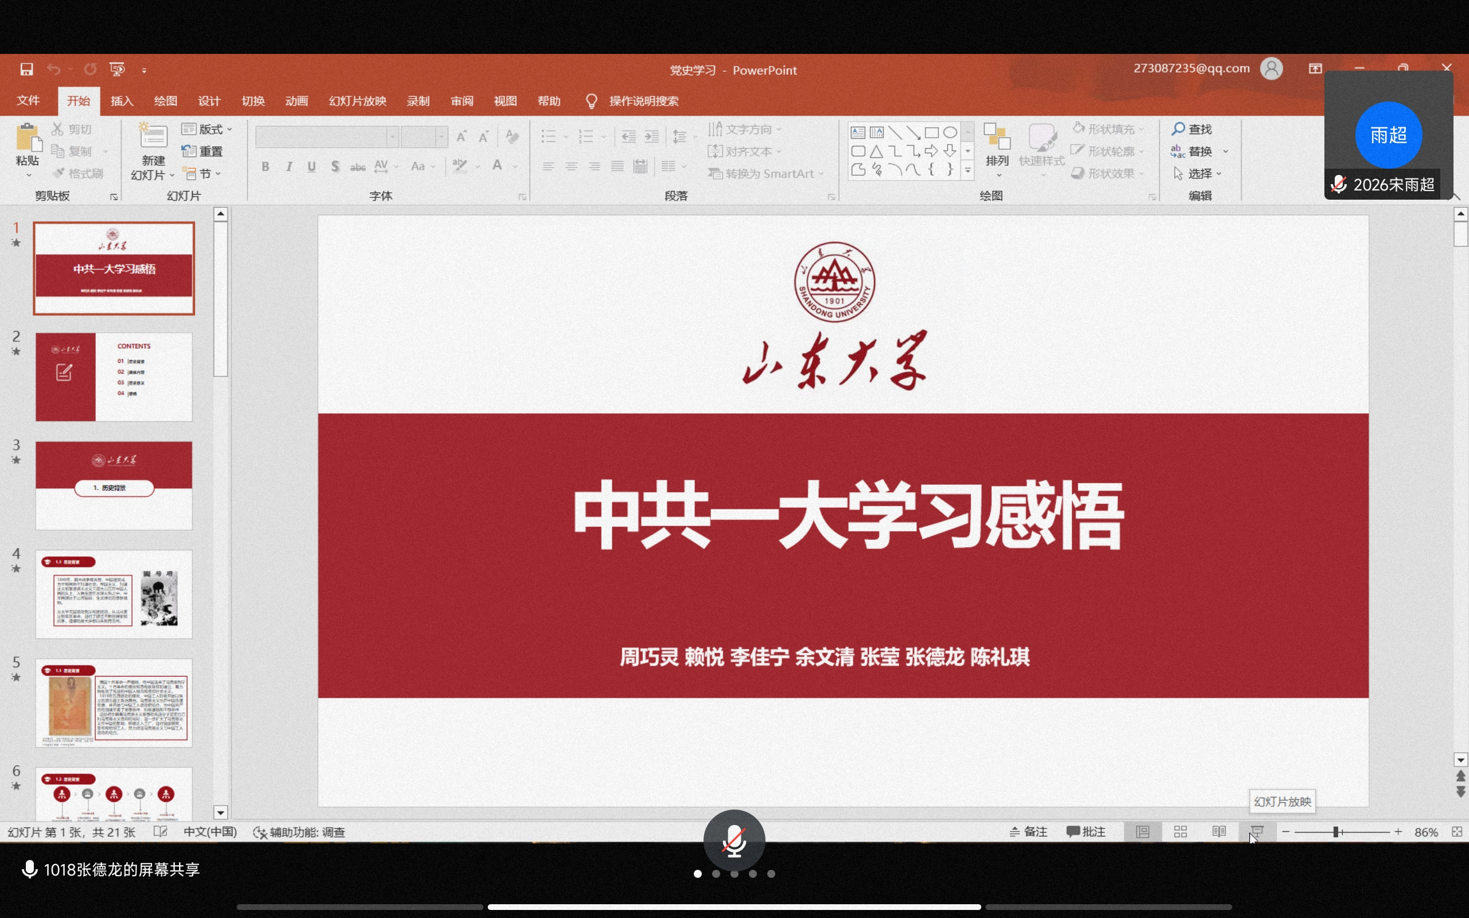Open the Comments (批注) pane
The height and width of the screenshot is (918, 1469).
point(1086,832)
